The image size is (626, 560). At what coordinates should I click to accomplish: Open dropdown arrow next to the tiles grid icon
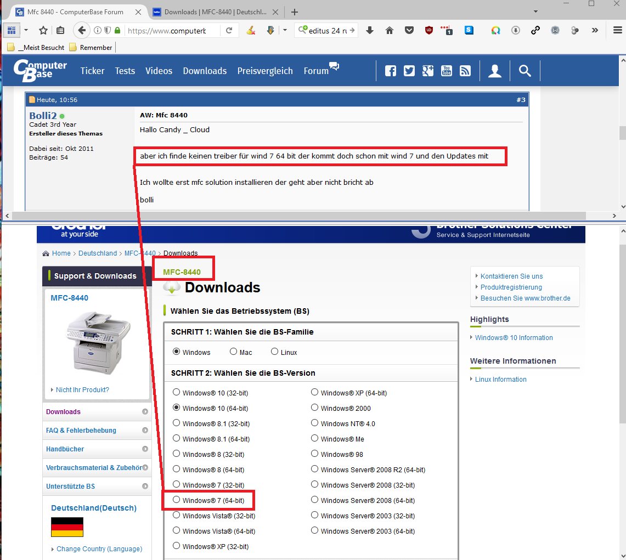26,30
